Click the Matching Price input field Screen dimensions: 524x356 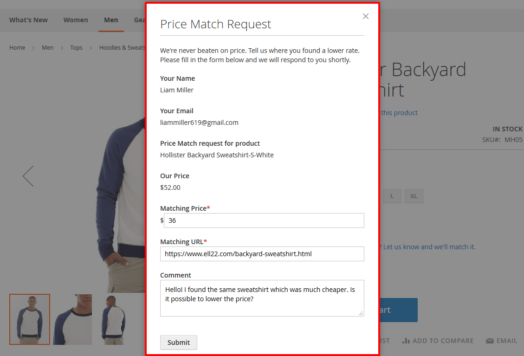coord(264,220)
